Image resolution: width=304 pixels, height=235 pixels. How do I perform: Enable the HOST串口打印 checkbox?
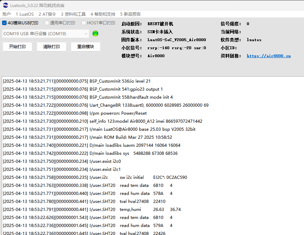(x=84, y=23)
